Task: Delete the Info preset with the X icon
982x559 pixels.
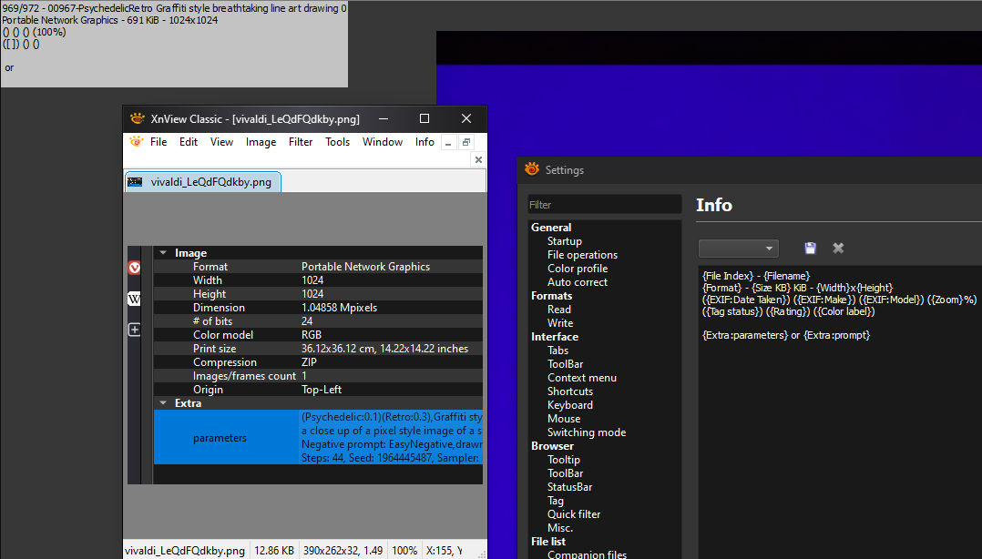Action: (x=838, y=249)
